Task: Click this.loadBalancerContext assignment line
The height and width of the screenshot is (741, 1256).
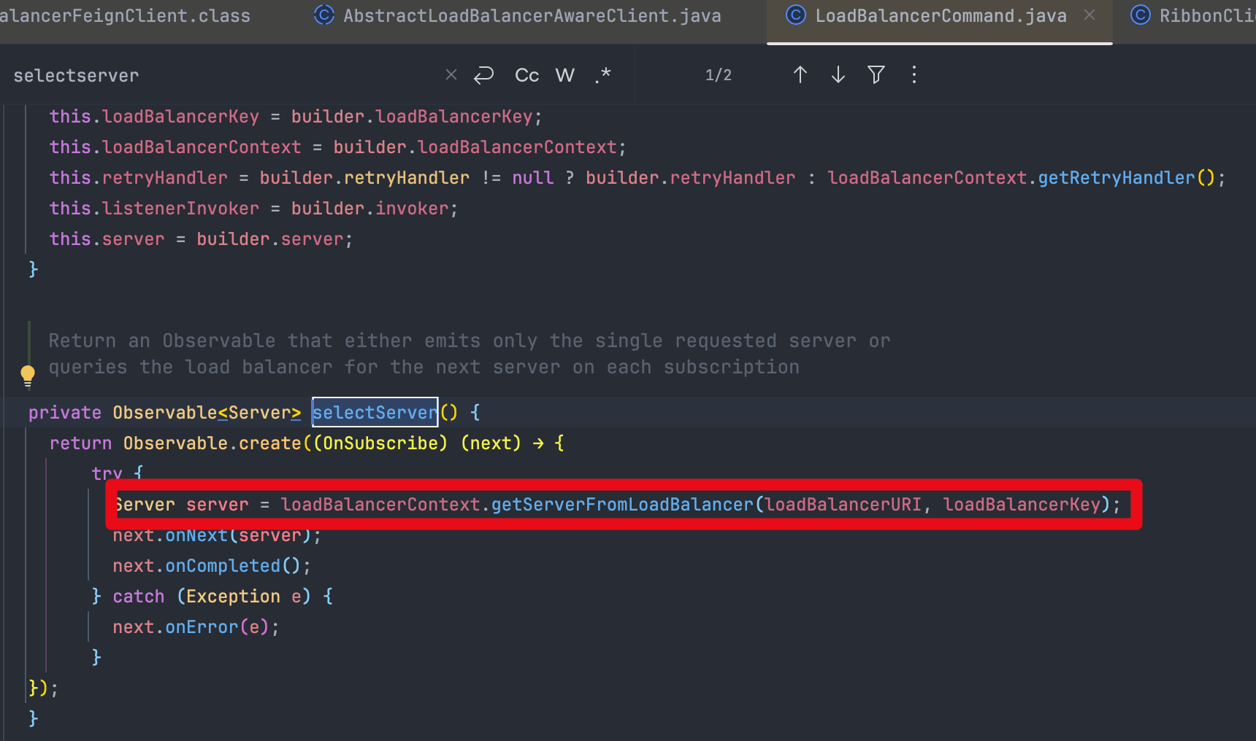Action: coord(337,147)
